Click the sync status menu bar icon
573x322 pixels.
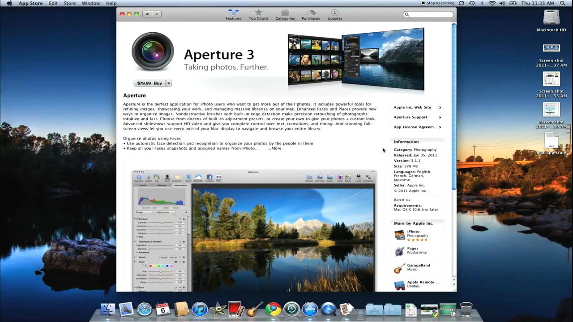462,3
